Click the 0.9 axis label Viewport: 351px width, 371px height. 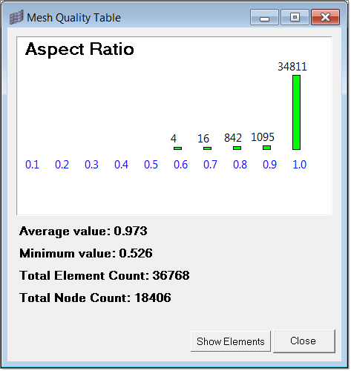269,165
